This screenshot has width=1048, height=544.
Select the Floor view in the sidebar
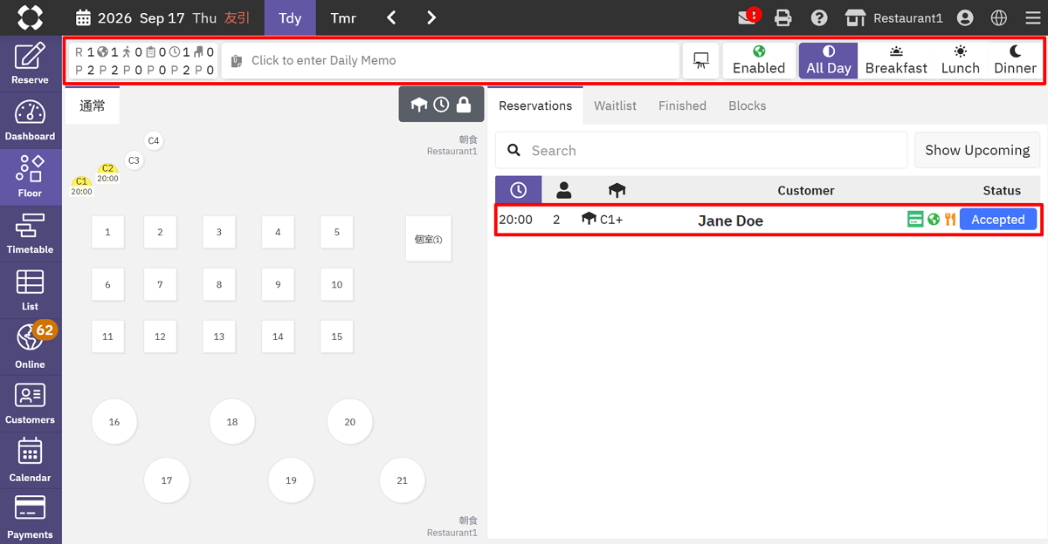31,177
